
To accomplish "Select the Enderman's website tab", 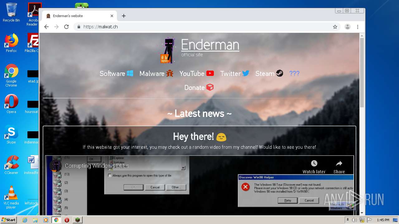I will pos(80,16).
